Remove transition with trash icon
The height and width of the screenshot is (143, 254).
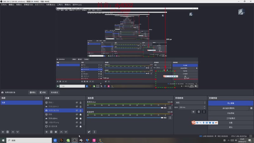pos(199,112)
